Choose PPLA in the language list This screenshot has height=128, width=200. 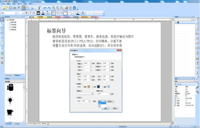point(100,105)
